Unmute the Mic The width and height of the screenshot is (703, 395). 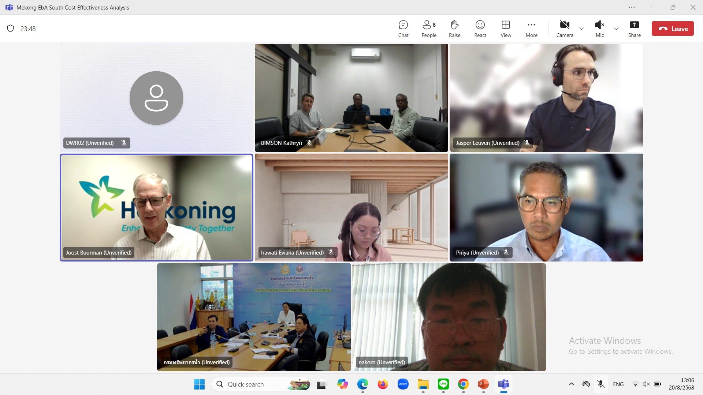click(599, 29)
